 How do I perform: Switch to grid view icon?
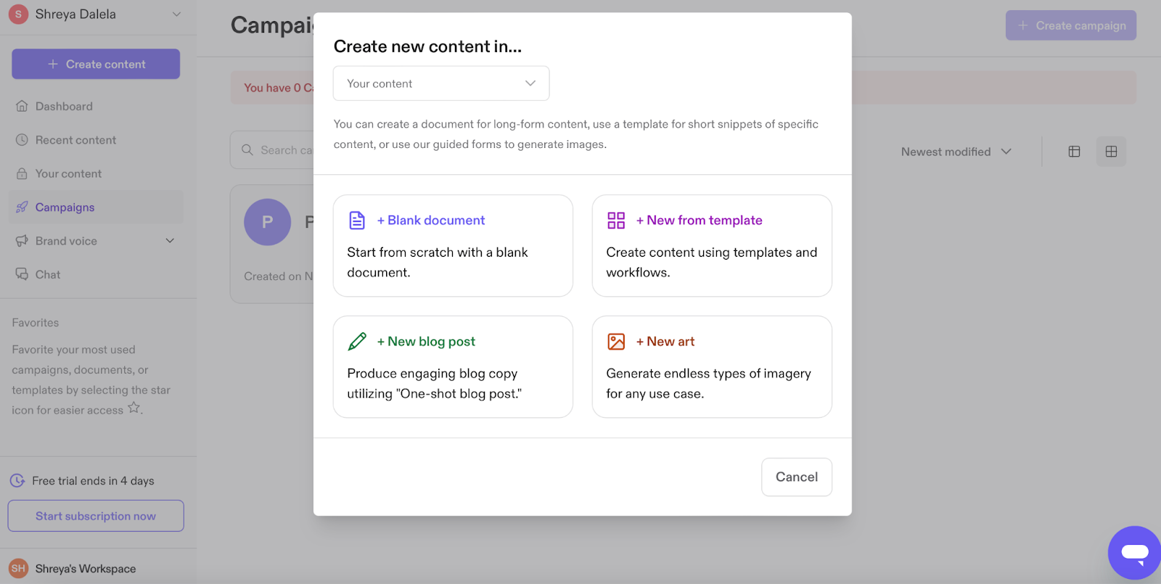click(1111, 152)
